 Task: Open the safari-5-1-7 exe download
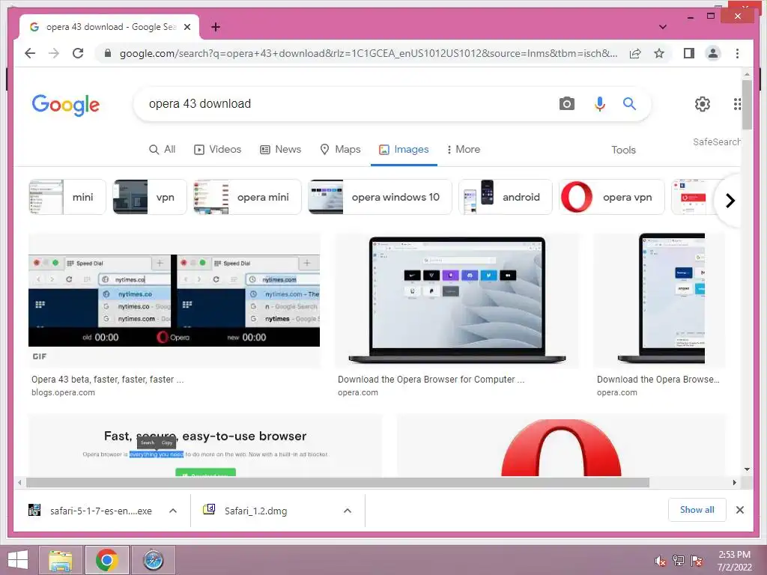tap(90, 511)
